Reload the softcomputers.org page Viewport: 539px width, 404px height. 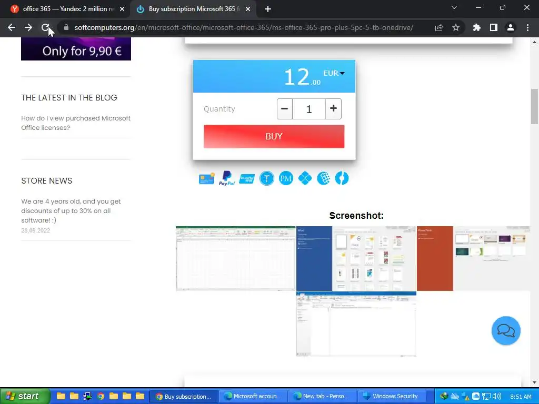[45, 27]
